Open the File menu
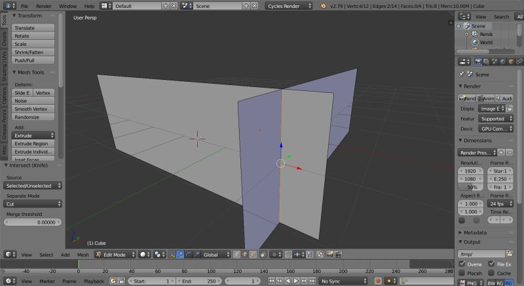 (25, 6)
